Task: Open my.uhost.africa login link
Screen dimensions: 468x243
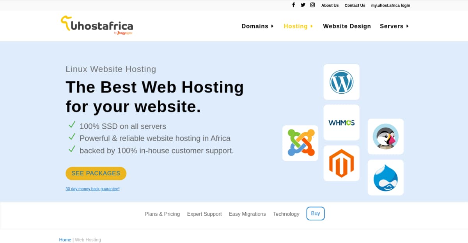Action: (x=390, y=5)
